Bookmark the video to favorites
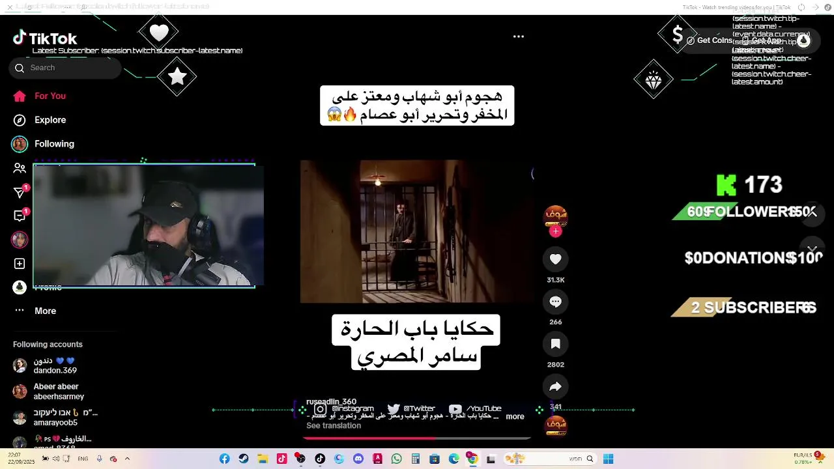This screenshot has width=834, height=469. pos(556,344)
